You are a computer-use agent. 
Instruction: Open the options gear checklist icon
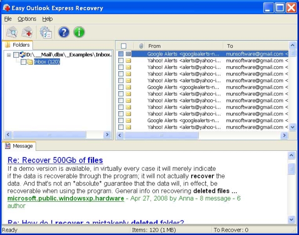[45, 32]
